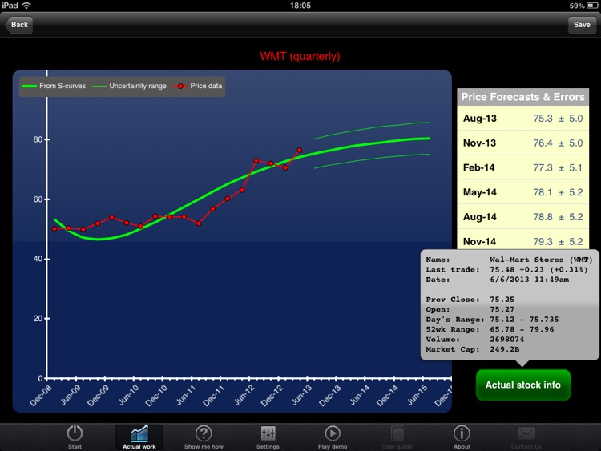Tap the 18:05 clock in status bar

click(300, 6)
